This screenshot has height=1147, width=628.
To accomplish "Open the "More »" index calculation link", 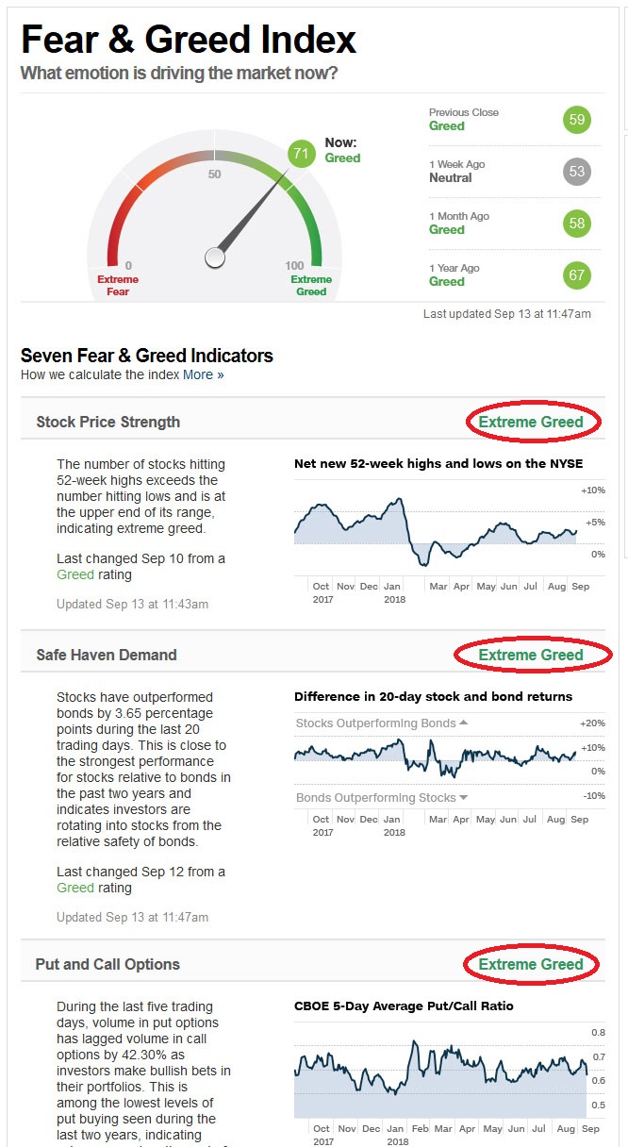I will click(x=204, y=374).
